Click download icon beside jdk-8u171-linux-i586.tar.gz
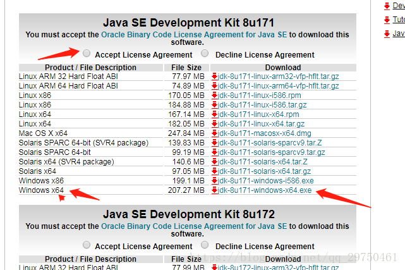405x270 pixels. 214,105
